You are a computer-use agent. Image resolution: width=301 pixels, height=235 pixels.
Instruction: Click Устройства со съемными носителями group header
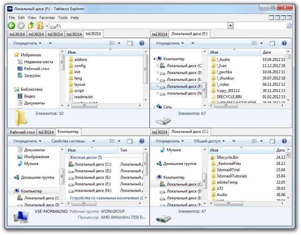(x=106, y=198)
